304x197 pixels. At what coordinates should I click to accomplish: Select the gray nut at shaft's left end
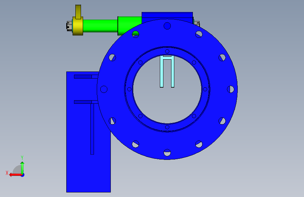(69, 26)
